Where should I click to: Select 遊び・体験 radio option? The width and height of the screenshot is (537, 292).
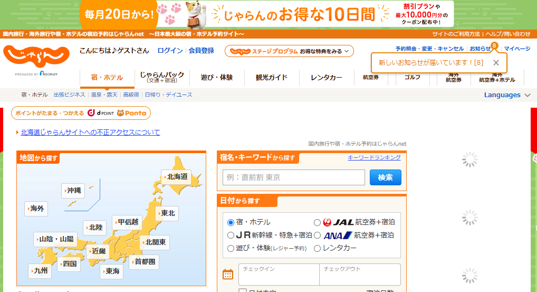coord(231,249)
